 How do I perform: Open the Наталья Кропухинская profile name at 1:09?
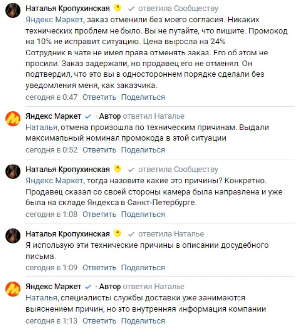point(67,234)
